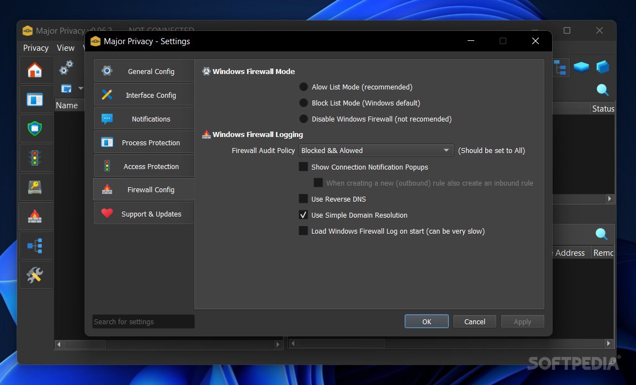Select Alow List Mode (recommended) radio

[x=304, y=87]
